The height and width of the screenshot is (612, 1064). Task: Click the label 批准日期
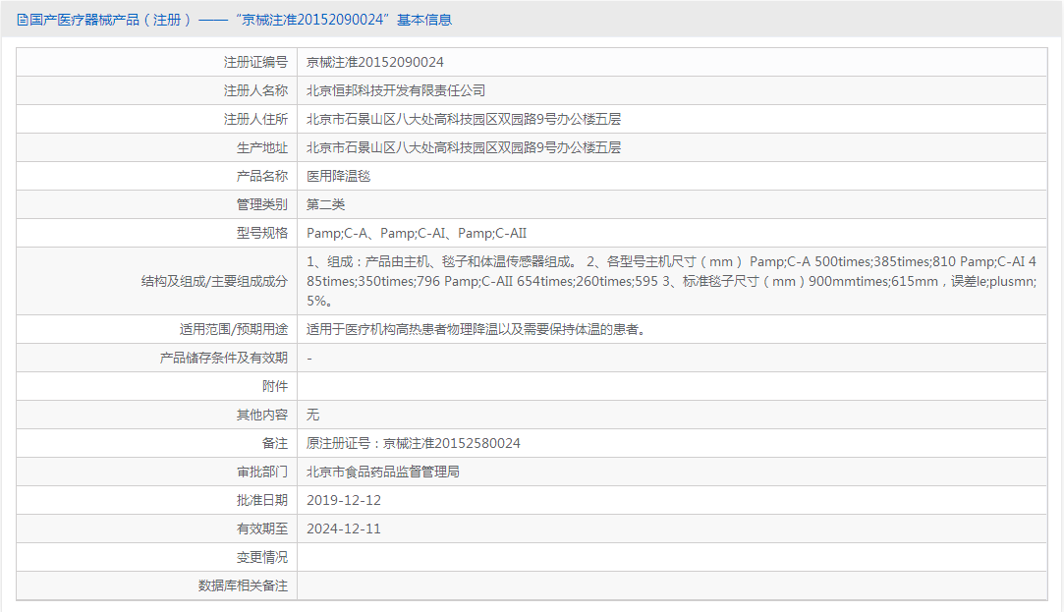click(262, 501)
